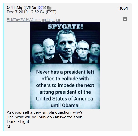This screenshot has width=138, height=136.
Task: Click the Dec 7 2019 12:52:04 timestamp
Action: (x=26, y=12)
